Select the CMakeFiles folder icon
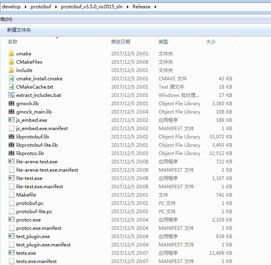The image size is (271, 265). (11, 62)
